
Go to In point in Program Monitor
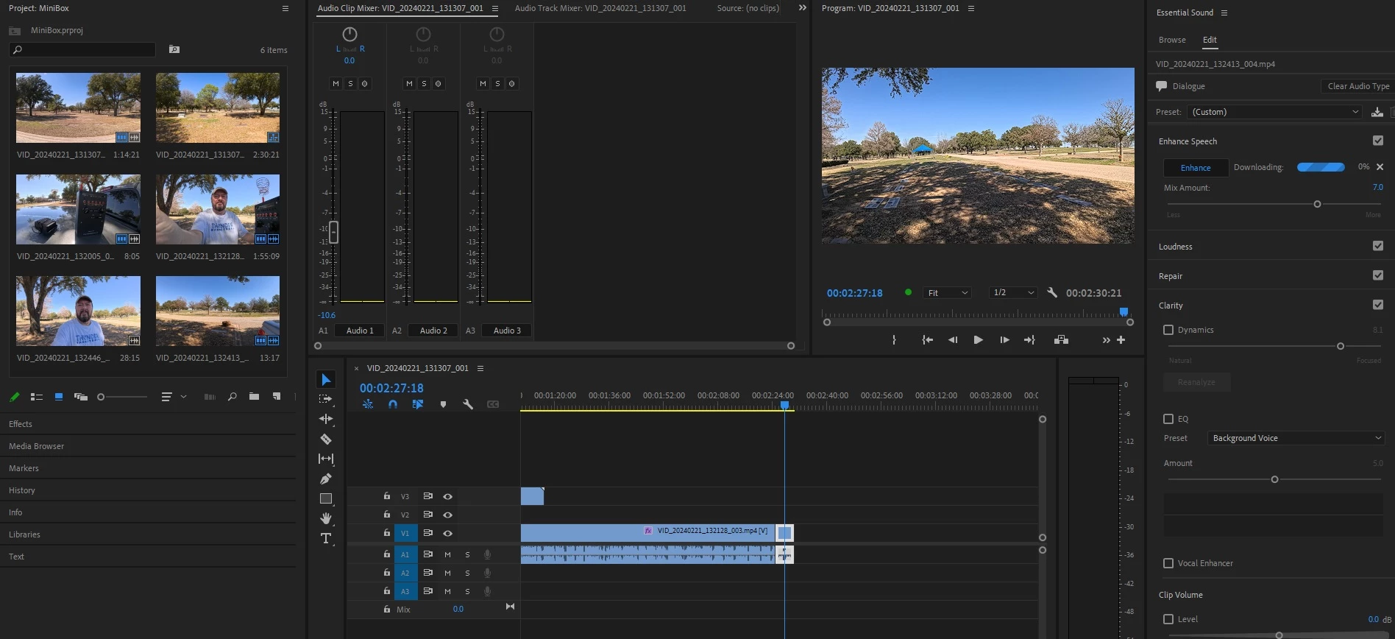click(928, 339)
